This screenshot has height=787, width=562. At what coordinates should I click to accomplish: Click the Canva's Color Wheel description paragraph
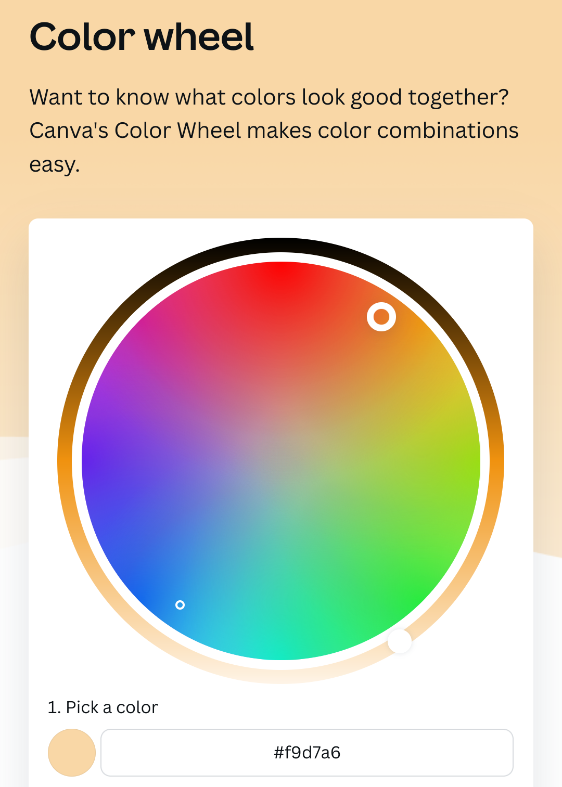[x=274, y=131]
